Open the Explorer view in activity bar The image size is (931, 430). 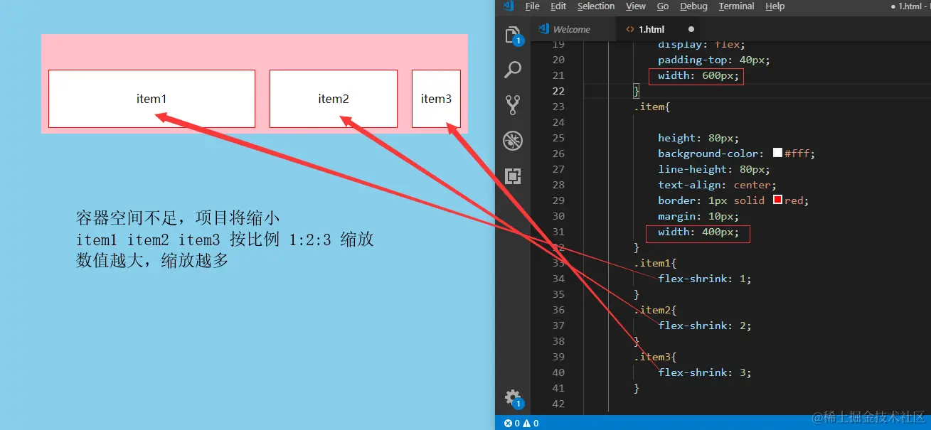coord(512,35)
